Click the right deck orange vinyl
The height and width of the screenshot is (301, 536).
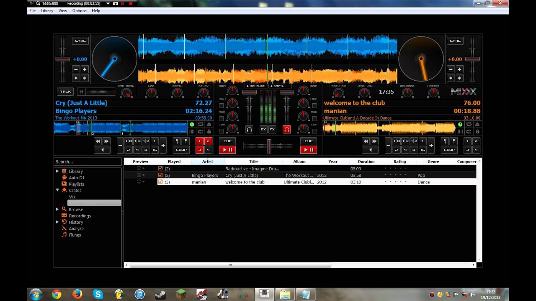coord(421,59)
